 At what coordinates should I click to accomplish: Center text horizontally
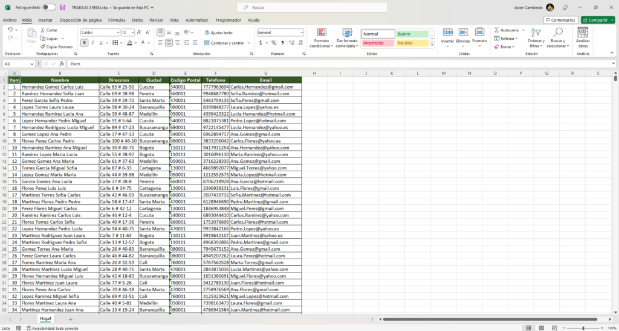pyautogui.click(x=169, y=43)
